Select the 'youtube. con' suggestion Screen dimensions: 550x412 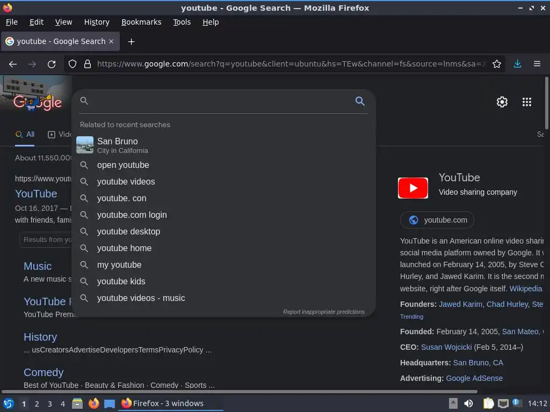[x=224, y=198]
